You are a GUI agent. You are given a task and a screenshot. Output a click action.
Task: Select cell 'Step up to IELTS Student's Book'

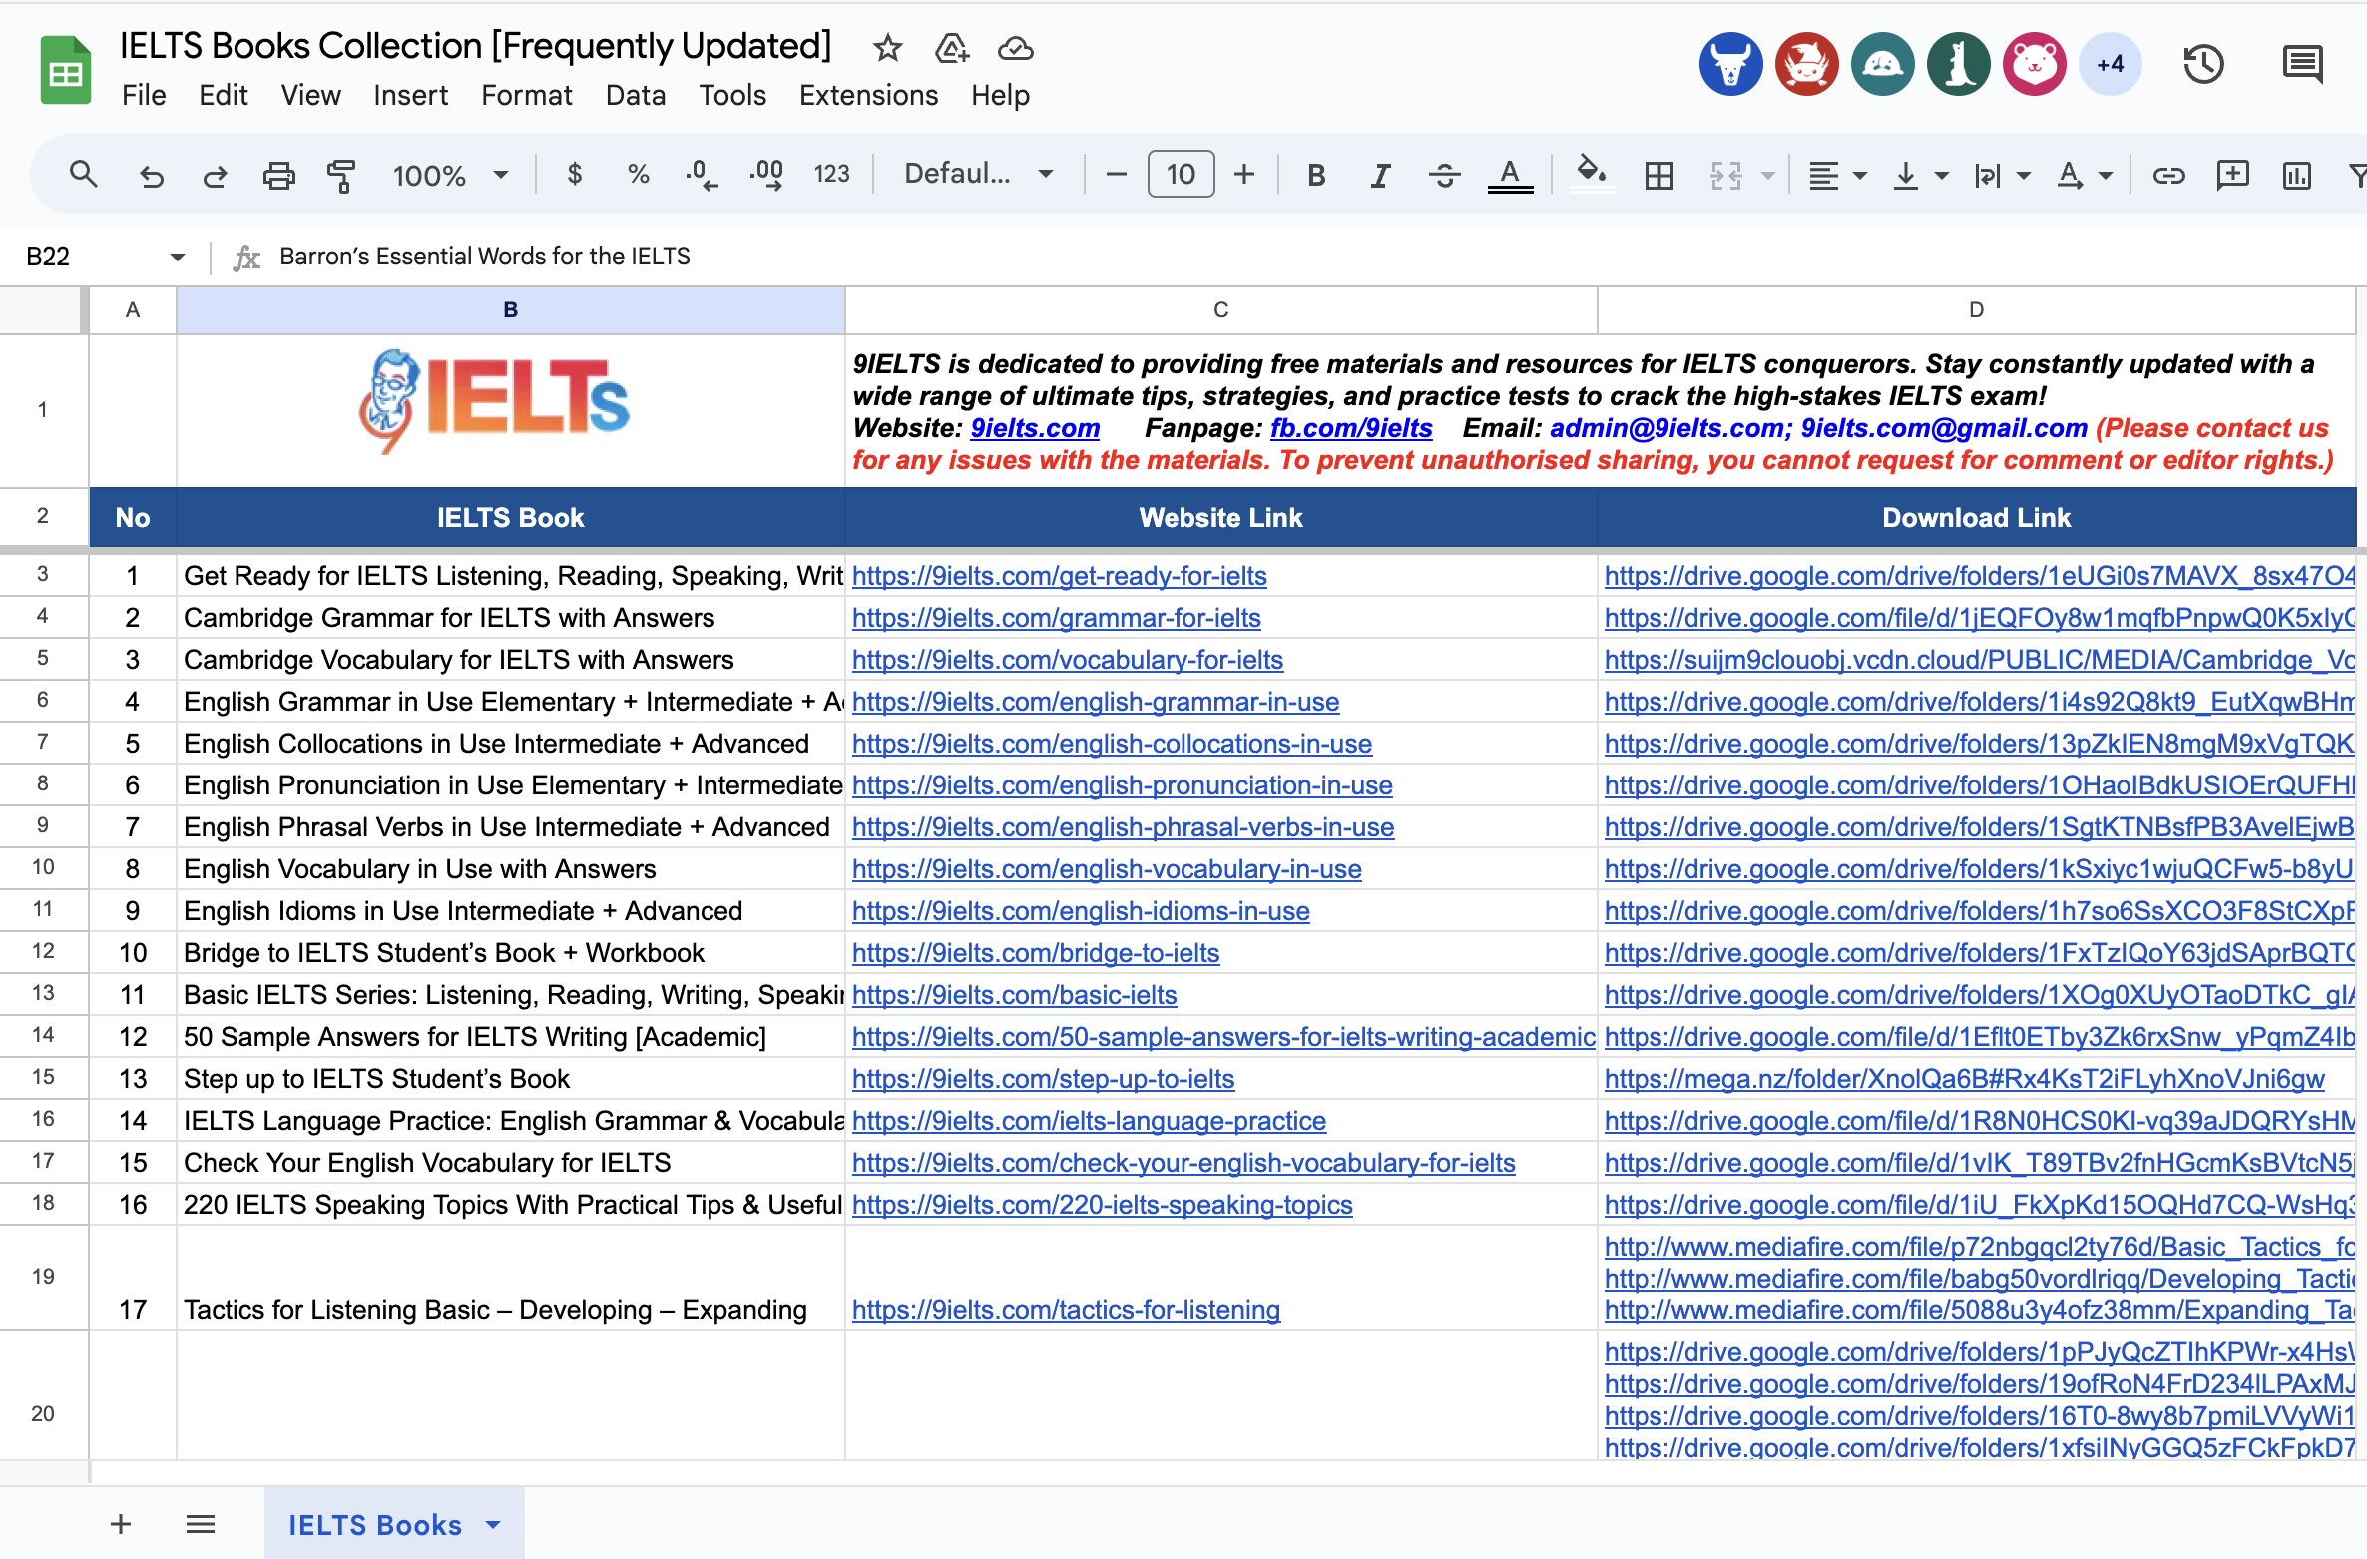pos(510,1079)
